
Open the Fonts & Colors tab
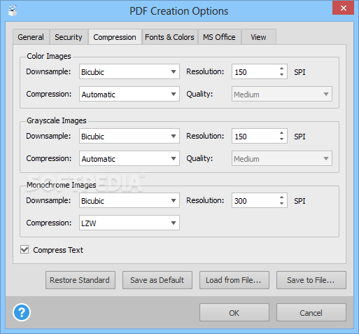point(169,37)
